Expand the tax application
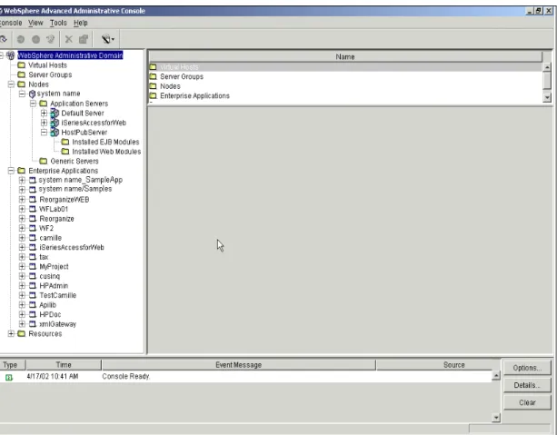This screenshot has height=435, width=557. point(22,257)
